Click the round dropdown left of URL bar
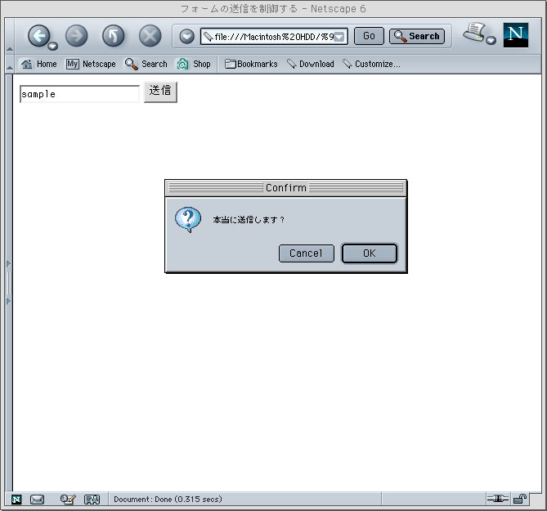 tap(187, 36)
